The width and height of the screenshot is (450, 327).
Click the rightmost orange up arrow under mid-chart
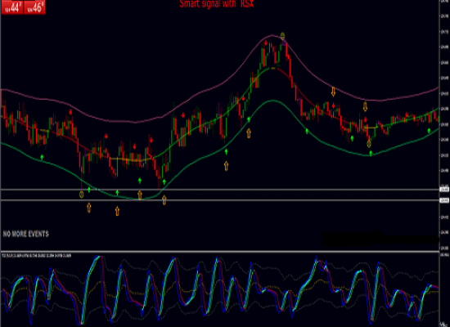click(249, 133)
